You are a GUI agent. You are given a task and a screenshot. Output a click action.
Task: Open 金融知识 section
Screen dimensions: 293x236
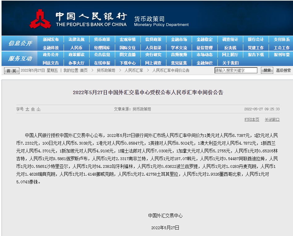205,63
